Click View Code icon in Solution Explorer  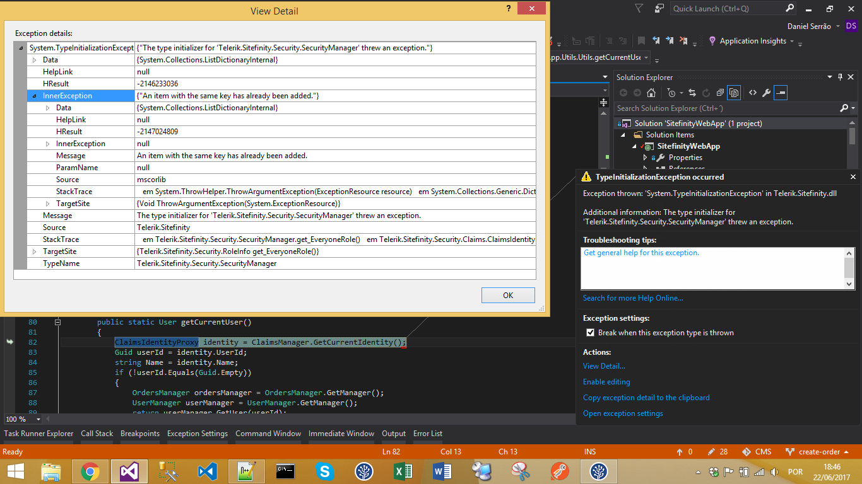753,93
